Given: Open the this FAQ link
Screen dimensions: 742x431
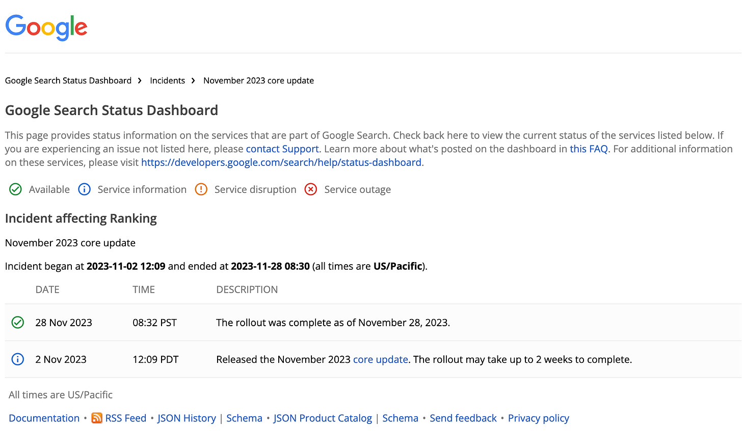Looking at the screenshot, I should point(589,149).
